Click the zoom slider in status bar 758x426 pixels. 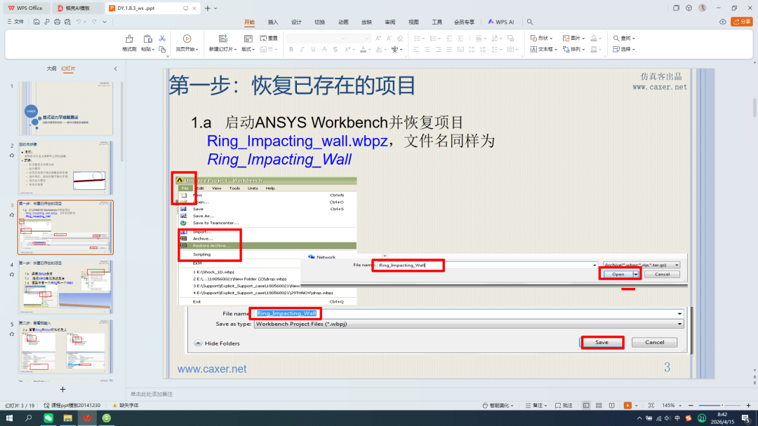(x=719, y=405)
